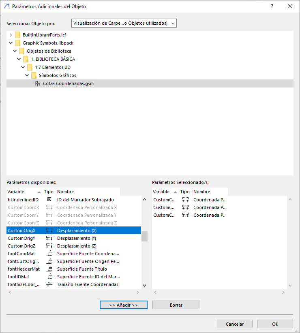The image size is (300, 333).
Task: Click the Nombre column header in selected parameters
Action: 209,192
